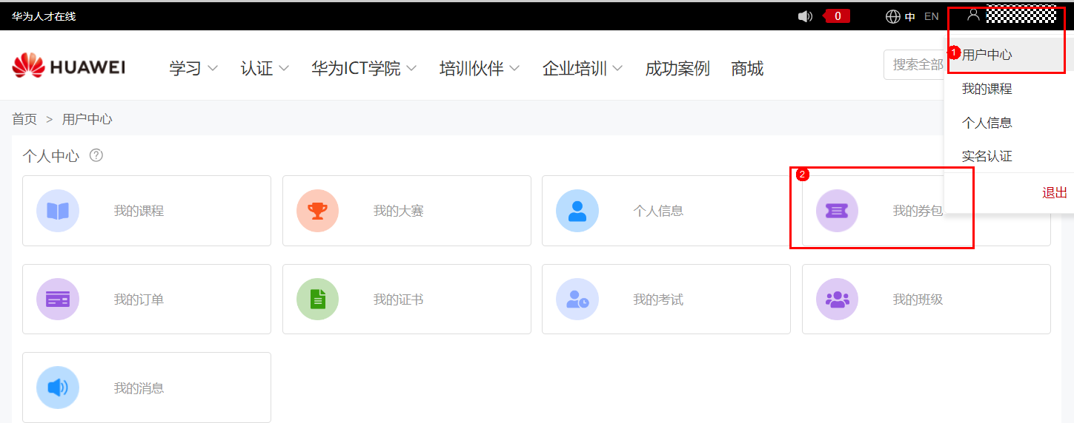
Task: Select 个人信息 in the user dropdown menu
Action: tap(987, 123)
